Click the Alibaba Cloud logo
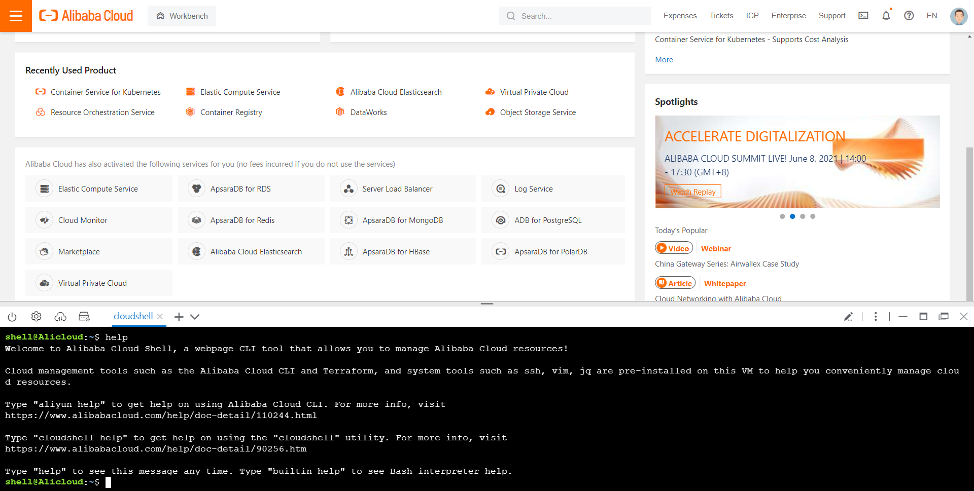 [x=86, y=16]
